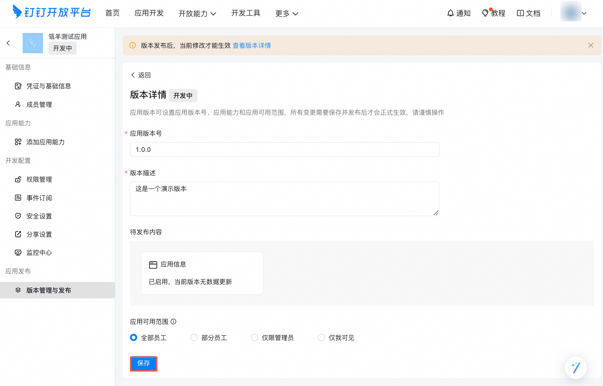603x386 pixels.
Task: Click the textarea resize handle corner
Action: click(x=436, y=213)
